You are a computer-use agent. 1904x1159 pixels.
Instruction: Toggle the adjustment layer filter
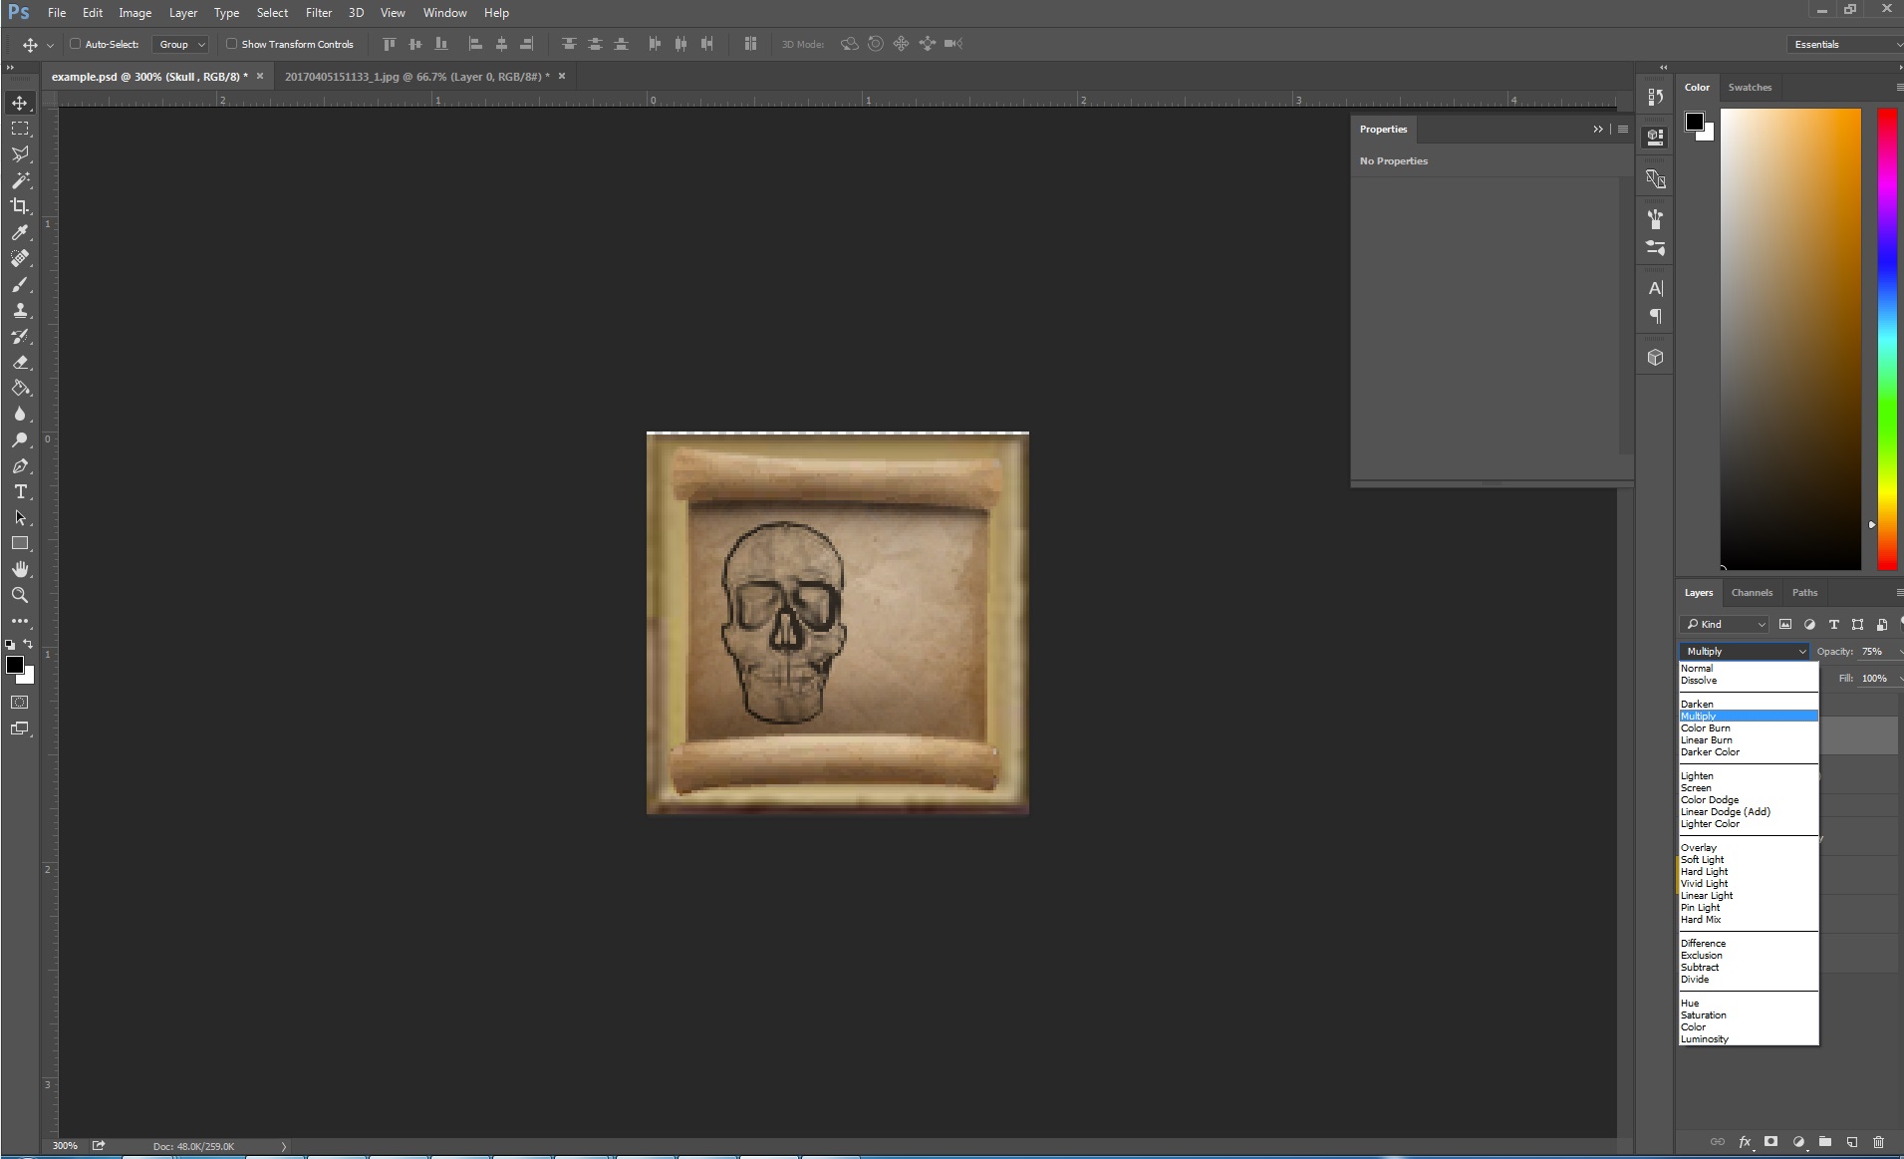tap(1809, 625)
